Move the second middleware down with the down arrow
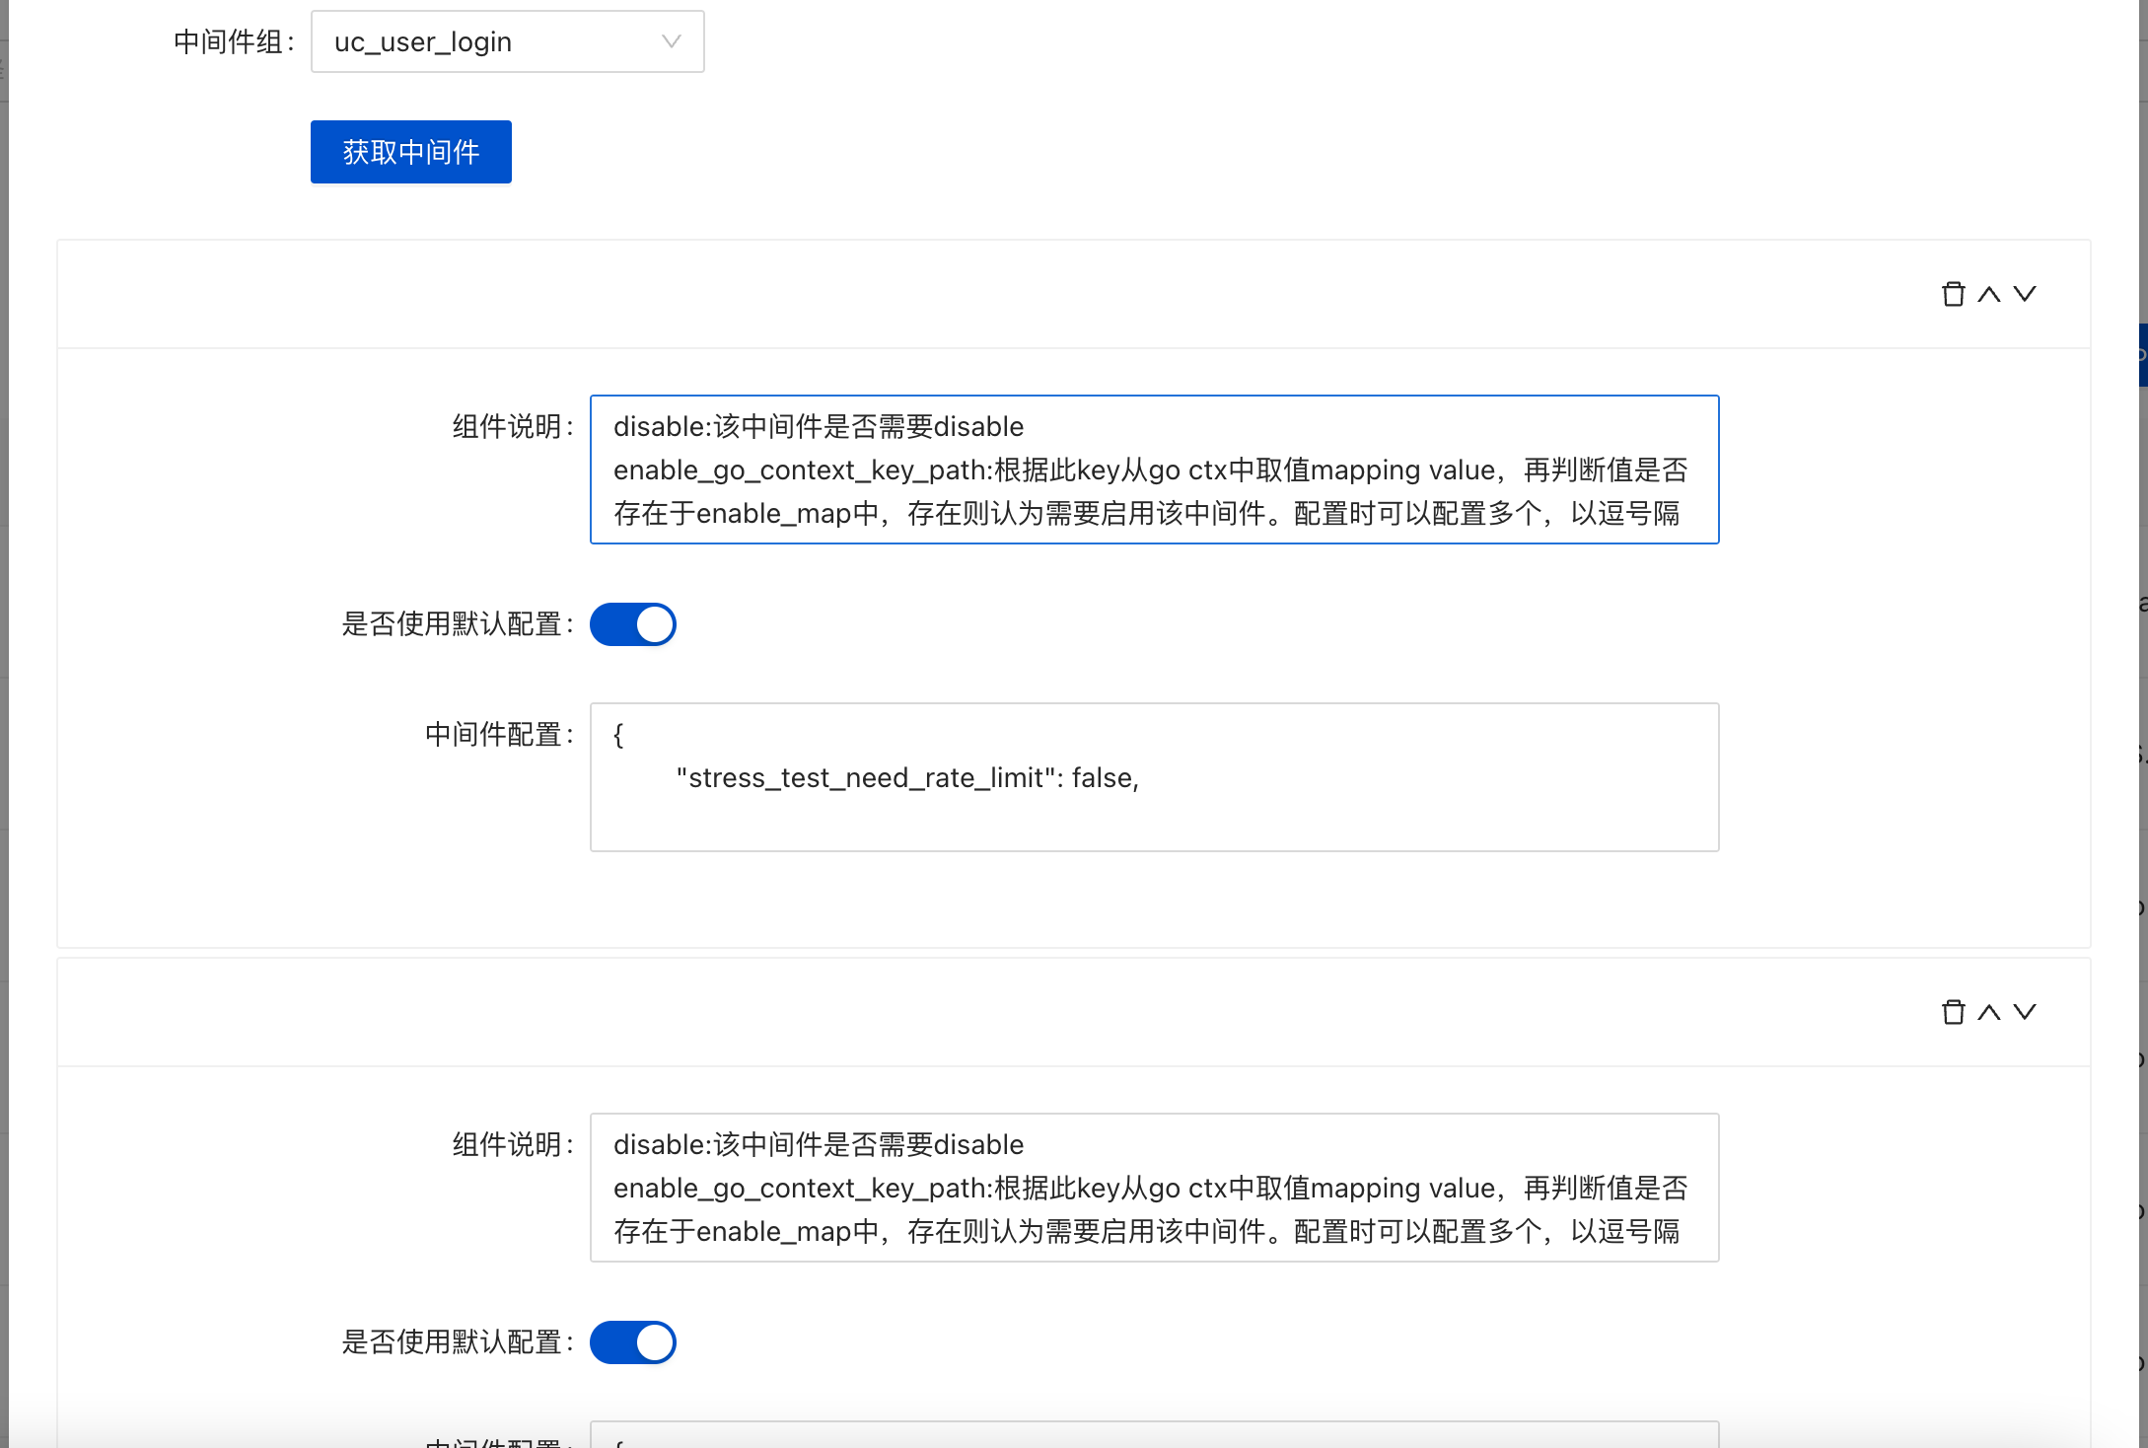 coord(2024,1011)
